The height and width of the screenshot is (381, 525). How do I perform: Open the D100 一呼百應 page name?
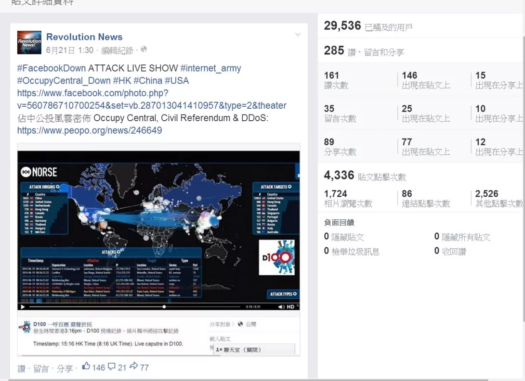(63, 324)
